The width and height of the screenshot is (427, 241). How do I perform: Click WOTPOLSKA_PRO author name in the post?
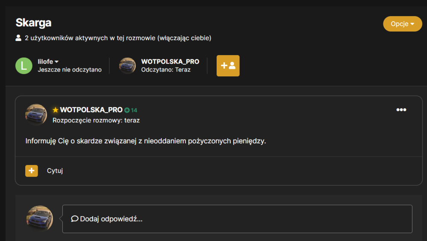[x=91, y=110]
